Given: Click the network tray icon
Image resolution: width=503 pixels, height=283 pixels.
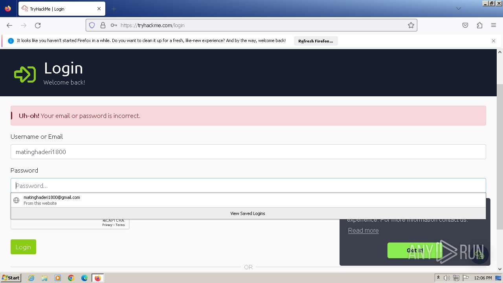Looking at the screenshot, I should click(456, 278).
